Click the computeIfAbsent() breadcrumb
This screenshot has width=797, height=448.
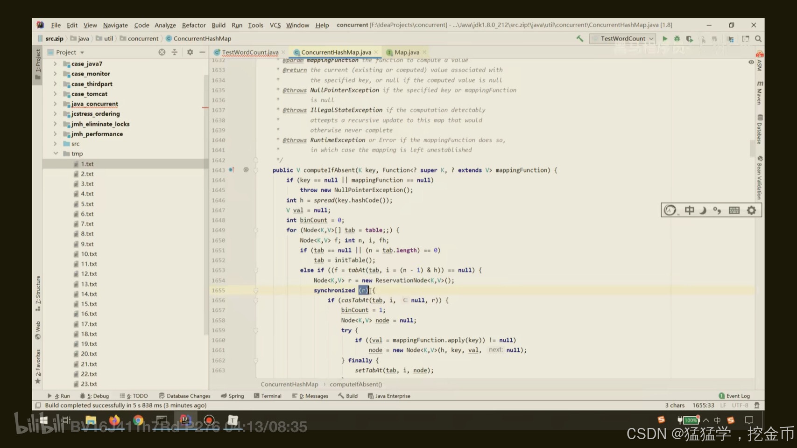tap(356, 385)
